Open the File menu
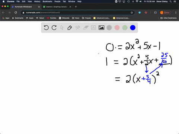 18,1
